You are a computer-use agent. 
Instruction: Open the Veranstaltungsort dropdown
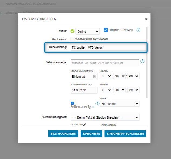pyautogui.click(x=105, y=117)
